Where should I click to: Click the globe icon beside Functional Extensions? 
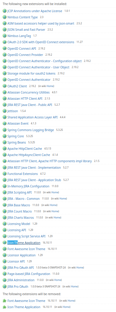tap(4, 174)
